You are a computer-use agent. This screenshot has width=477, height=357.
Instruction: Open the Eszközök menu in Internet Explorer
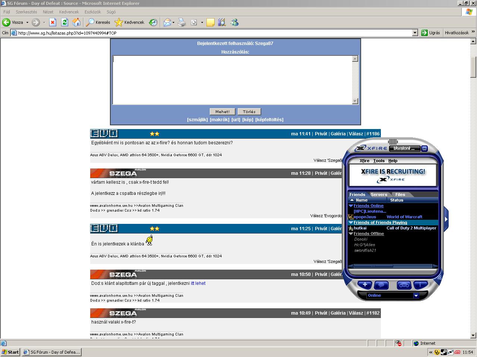(92, 12)
